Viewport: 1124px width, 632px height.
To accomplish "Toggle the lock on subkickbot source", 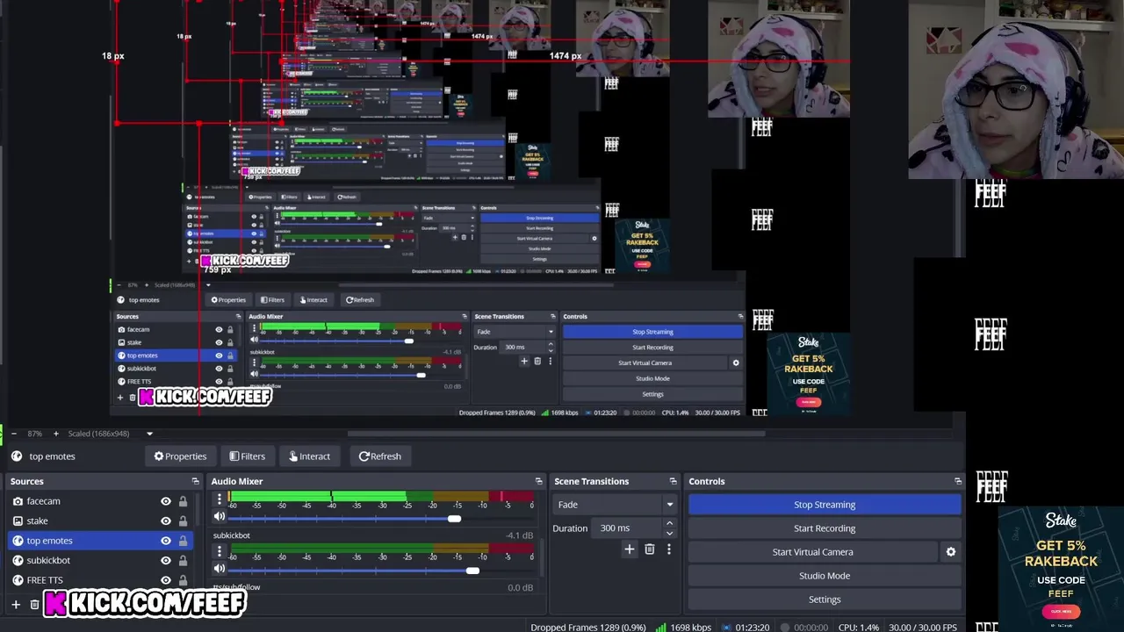I will coord(183,560).
